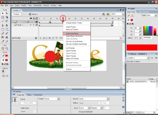This screenshot has width=158, height=115.
Task: Select the Rectangle tool
Action: (7, 29)
